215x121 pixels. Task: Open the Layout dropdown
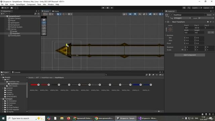point(208,8)
